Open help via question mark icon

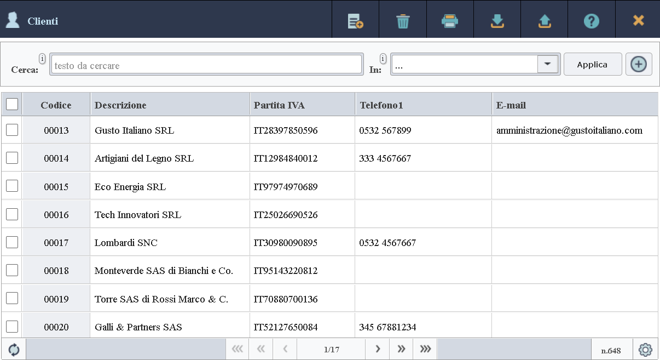point(592,21)
